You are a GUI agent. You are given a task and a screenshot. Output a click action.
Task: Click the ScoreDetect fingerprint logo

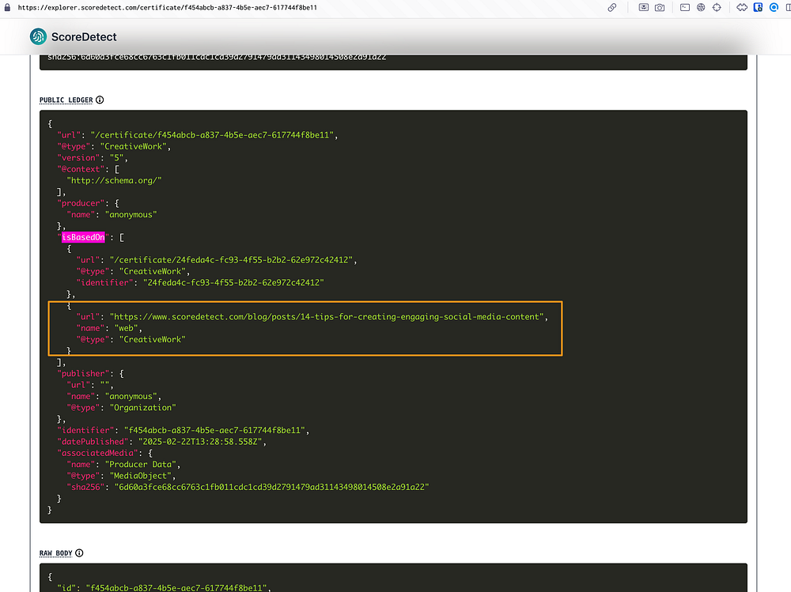(38, 37)
